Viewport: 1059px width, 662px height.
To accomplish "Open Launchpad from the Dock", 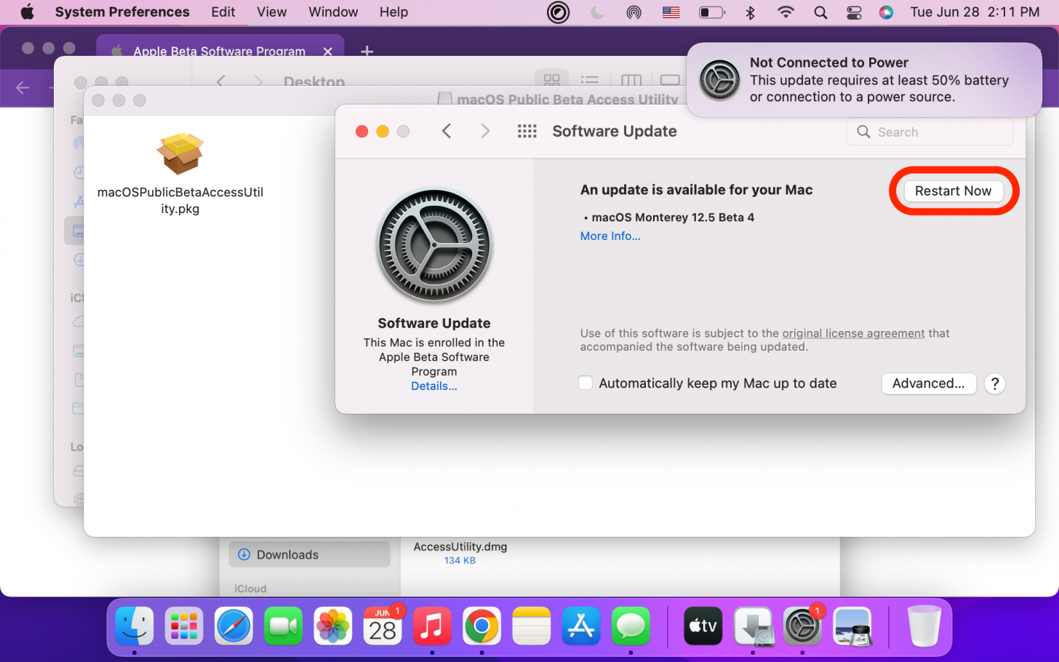I will pos(184,626).
